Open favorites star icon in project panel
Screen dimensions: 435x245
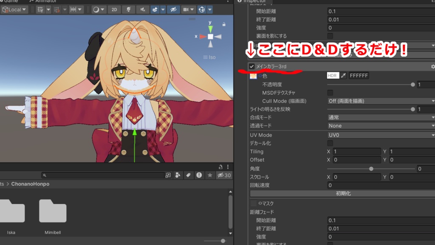[x=210, y=175]
